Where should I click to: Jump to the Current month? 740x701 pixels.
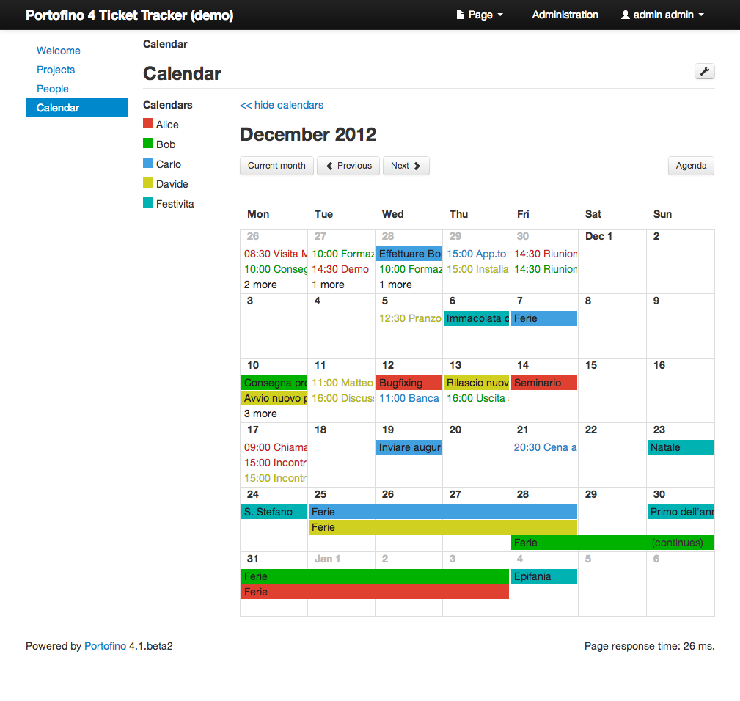[276, 166]
